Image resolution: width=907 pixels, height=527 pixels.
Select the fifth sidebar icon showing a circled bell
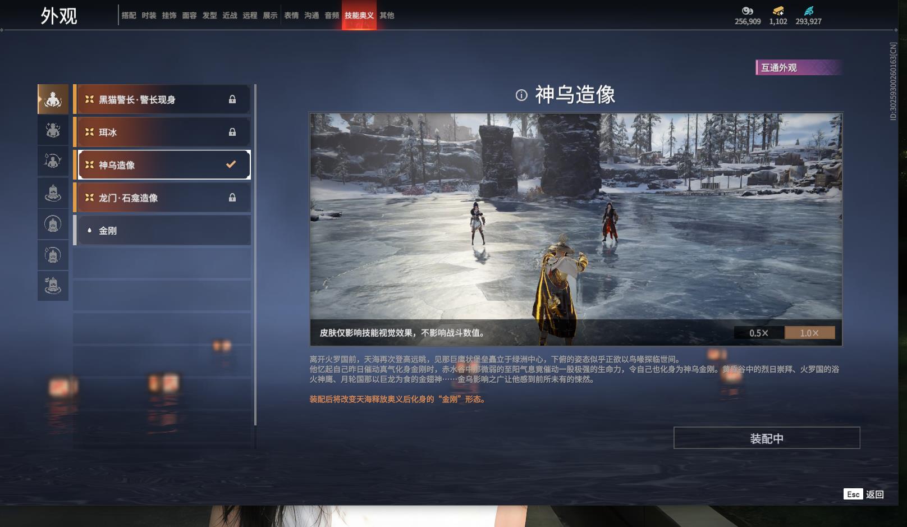pos(53,224)
